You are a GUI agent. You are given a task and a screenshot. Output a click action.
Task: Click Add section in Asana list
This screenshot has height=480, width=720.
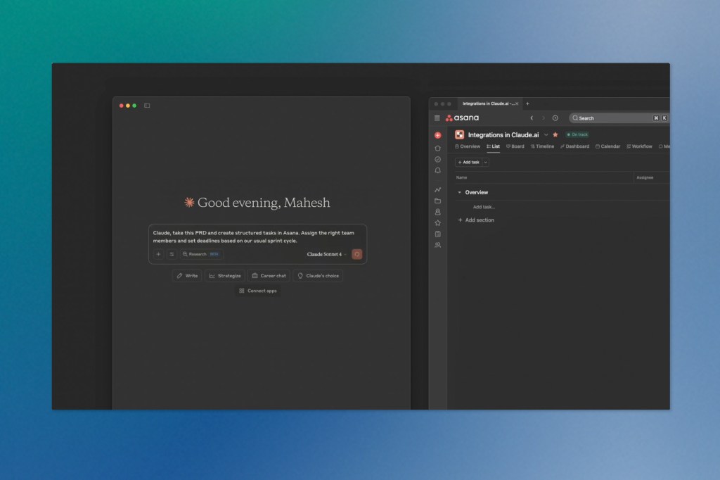tap(476, 220)
